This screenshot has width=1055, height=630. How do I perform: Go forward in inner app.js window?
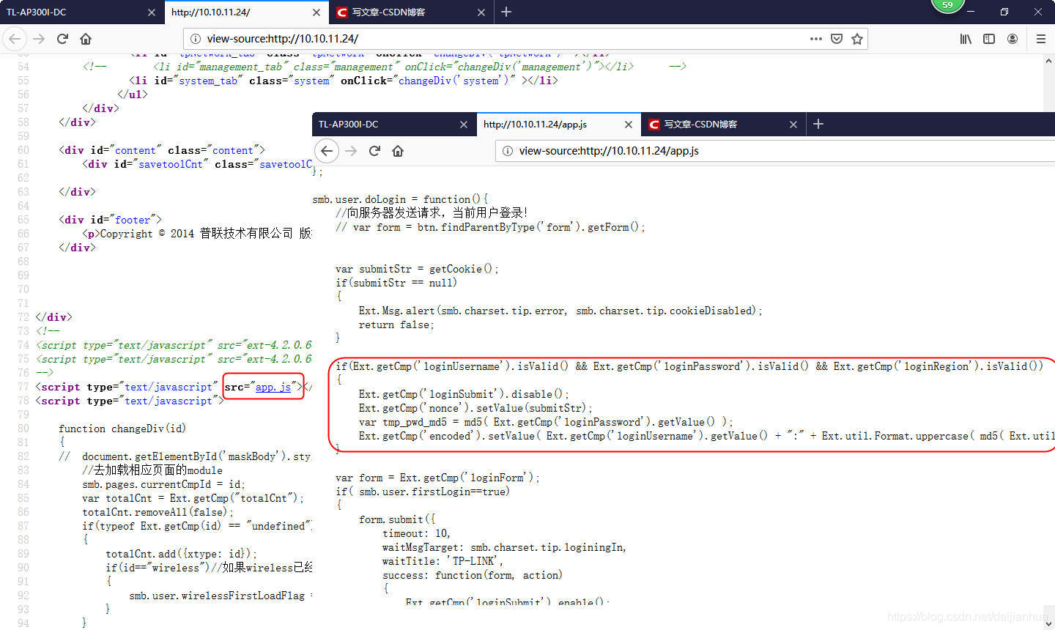point(351,151)
